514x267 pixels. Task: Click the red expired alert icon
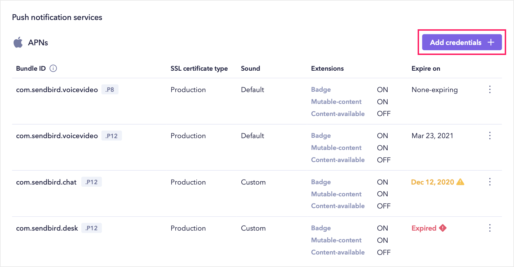coord(443,228)
